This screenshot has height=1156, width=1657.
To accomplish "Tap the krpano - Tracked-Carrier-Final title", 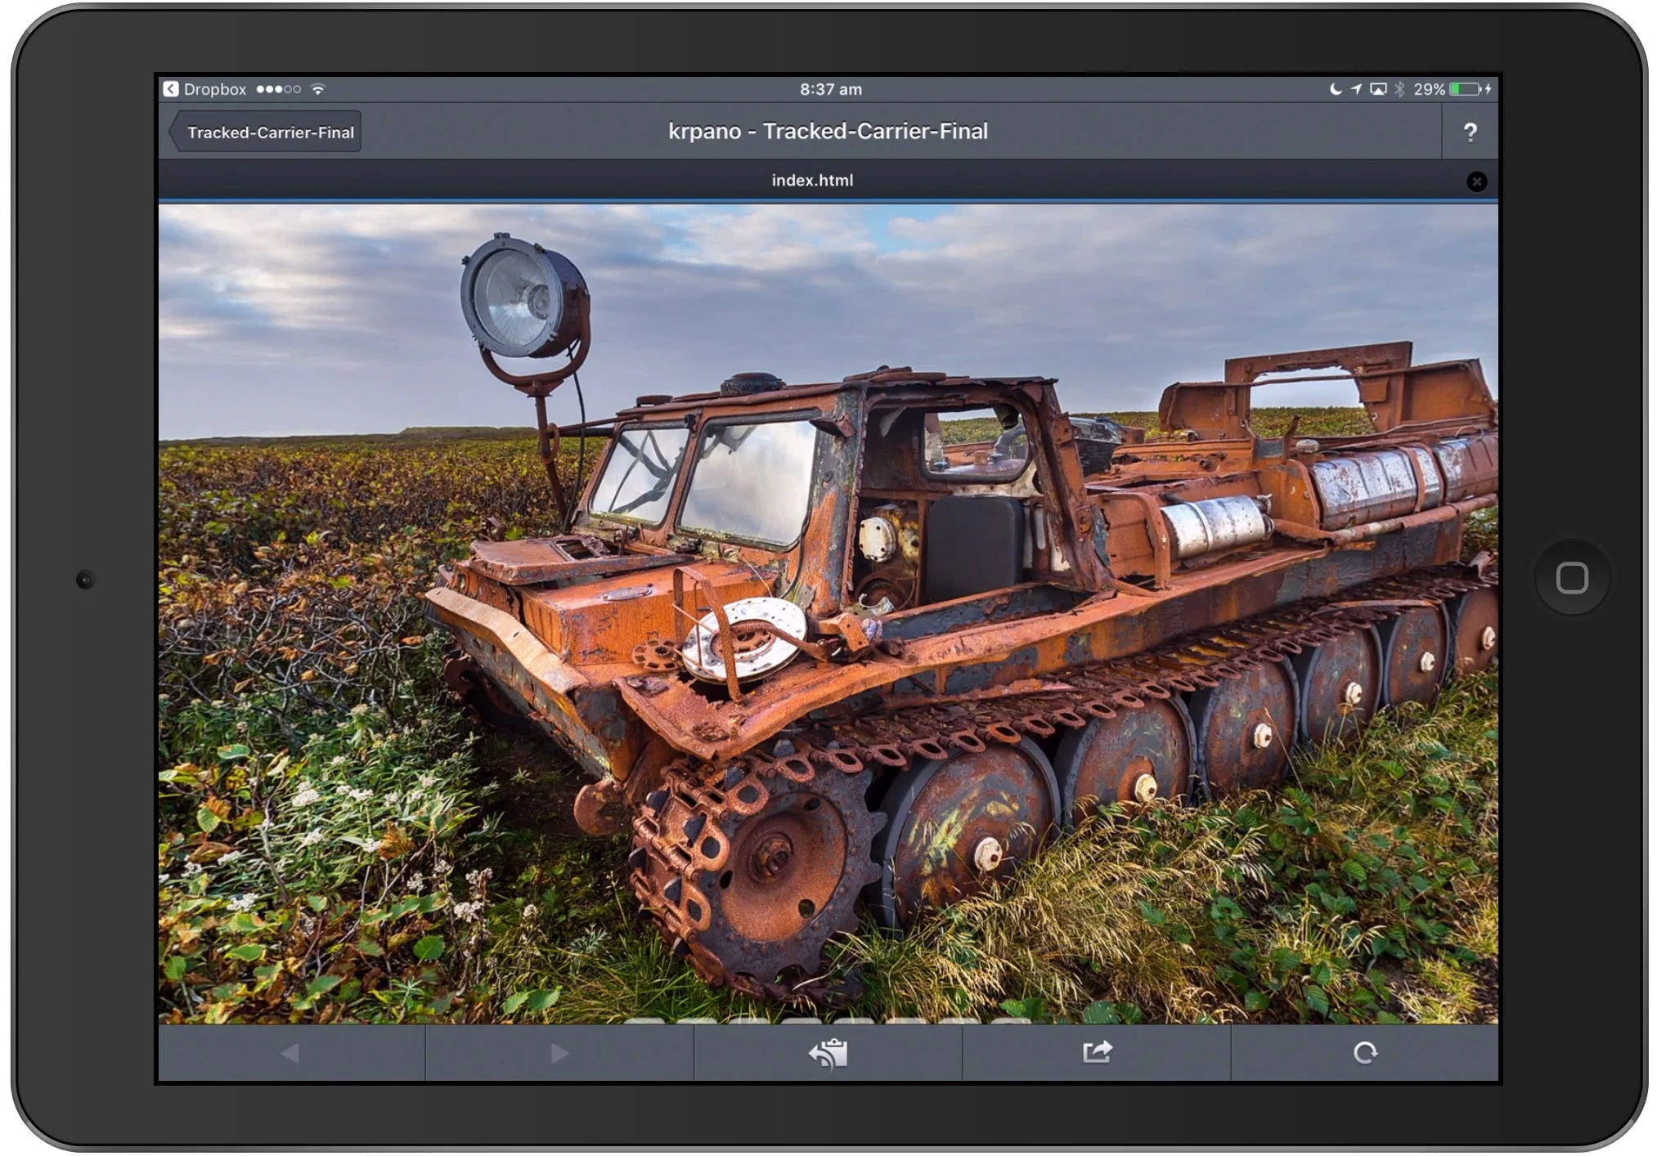I will [828, 132].
